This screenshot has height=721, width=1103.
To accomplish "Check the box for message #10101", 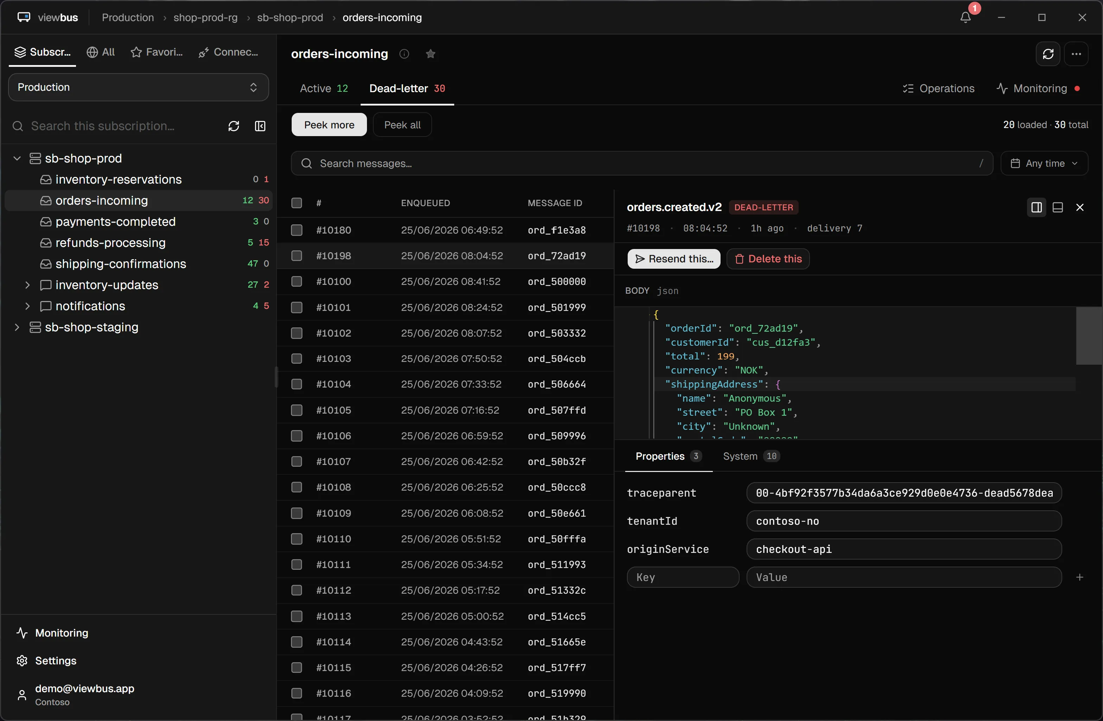I will coord(297,308).
